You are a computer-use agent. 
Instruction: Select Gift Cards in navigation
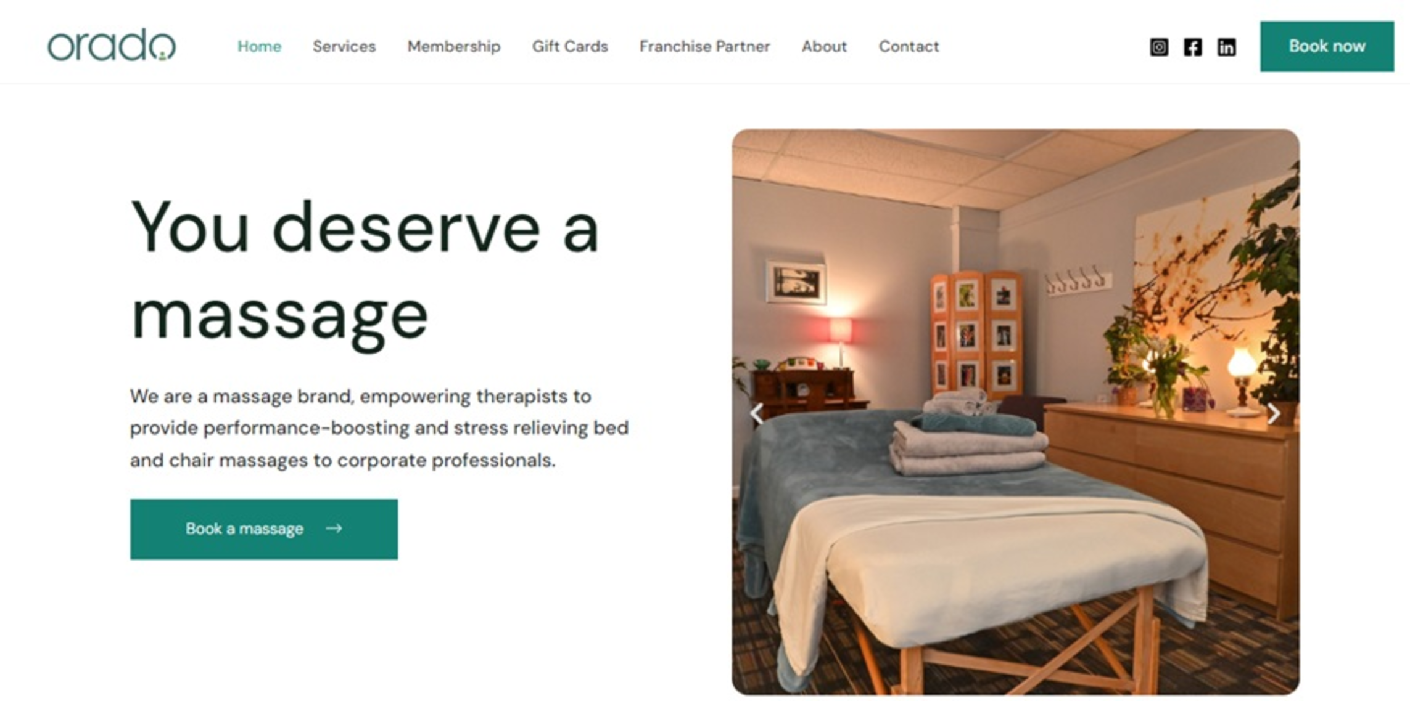pyautogui.click(x=570, y=46)
